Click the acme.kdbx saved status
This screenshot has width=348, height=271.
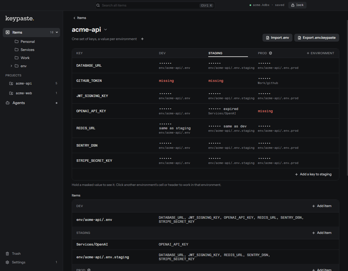tap(267, 5)
